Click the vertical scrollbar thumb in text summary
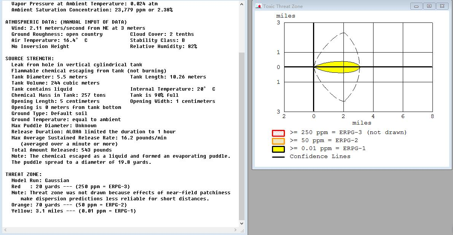The width and height of the screenshot is (453, 235). [x=242, y=136]
